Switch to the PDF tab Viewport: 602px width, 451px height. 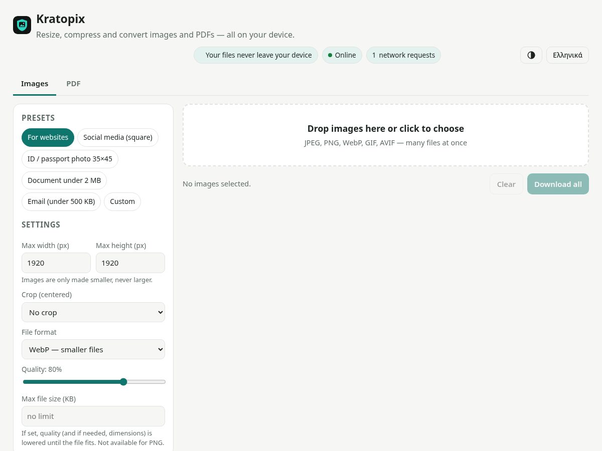tap(73, 84)
